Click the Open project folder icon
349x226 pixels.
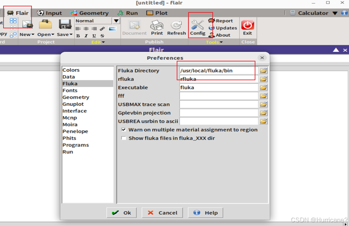click(x=46, y=24)
